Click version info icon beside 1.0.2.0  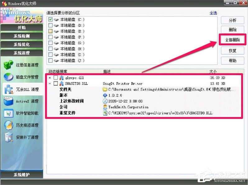pos(105,95)
